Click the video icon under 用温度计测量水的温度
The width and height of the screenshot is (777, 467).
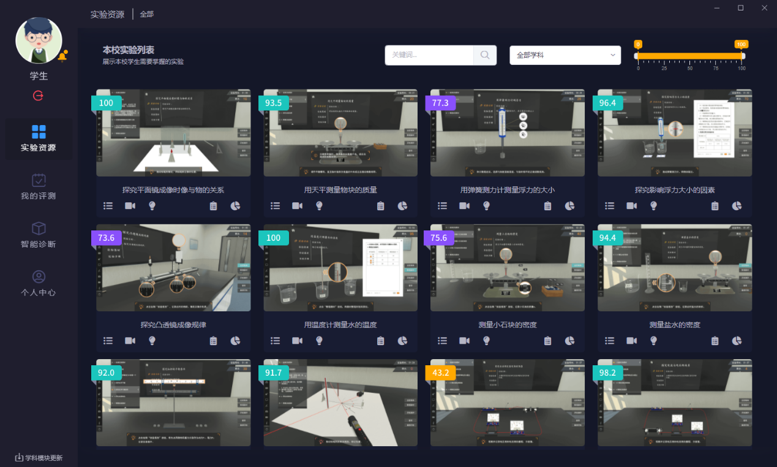point(297,341)
